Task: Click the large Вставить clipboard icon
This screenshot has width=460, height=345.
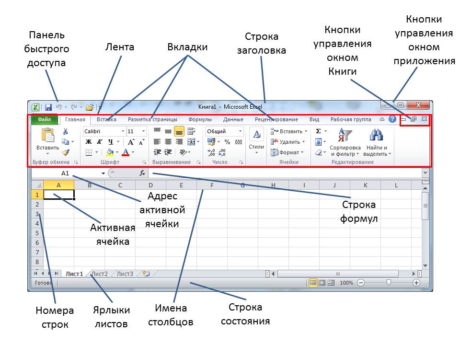Action: tap(47, 135)
